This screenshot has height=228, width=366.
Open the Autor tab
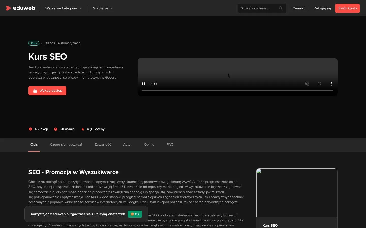point(127,145)
